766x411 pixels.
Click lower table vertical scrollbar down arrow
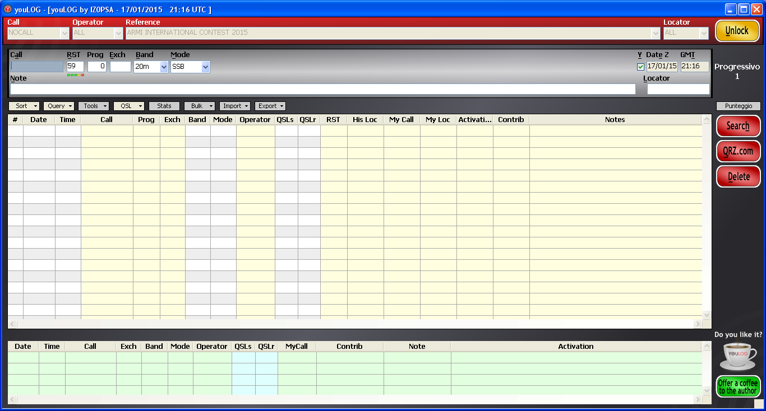(707, 391)
